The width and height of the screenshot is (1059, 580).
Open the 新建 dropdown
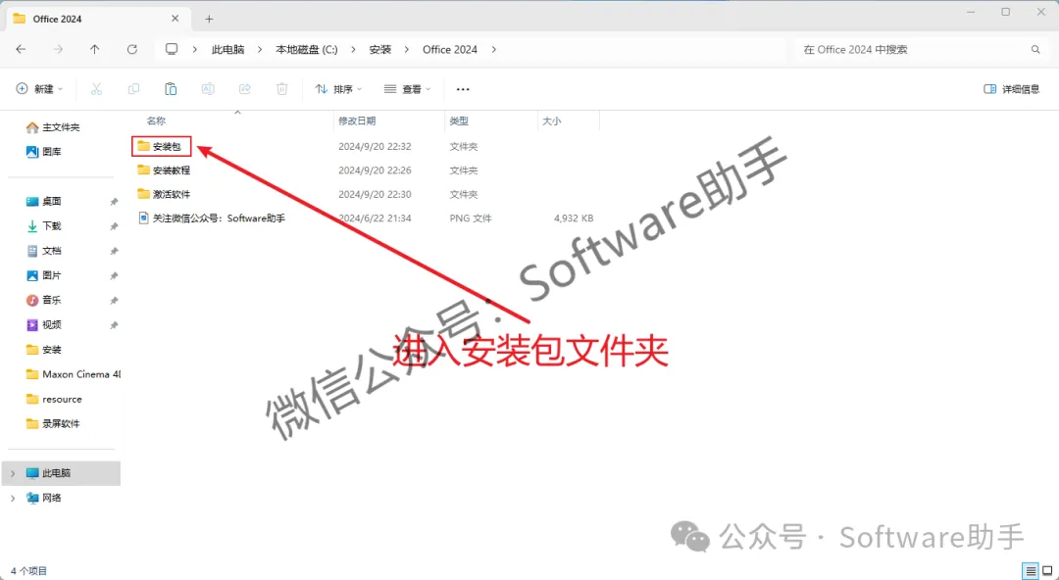(x=40, y=89)
